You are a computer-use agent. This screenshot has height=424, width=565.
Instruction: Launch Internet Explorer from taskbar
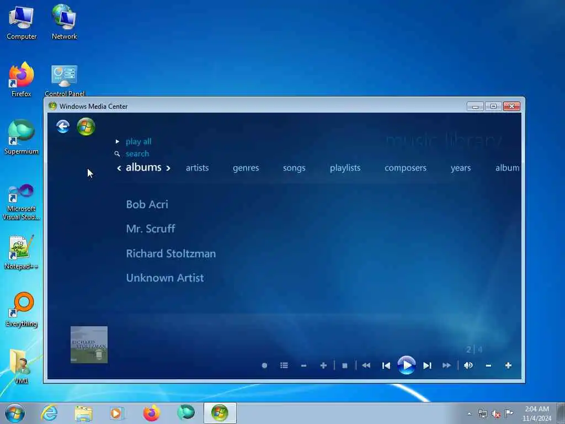click(49, 413)
